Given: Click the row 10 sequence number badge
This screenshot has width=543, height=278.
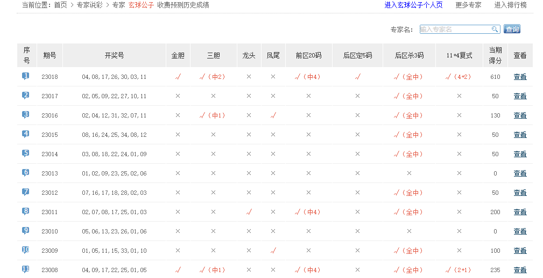Looking at the screenshot, I should 26,250.
